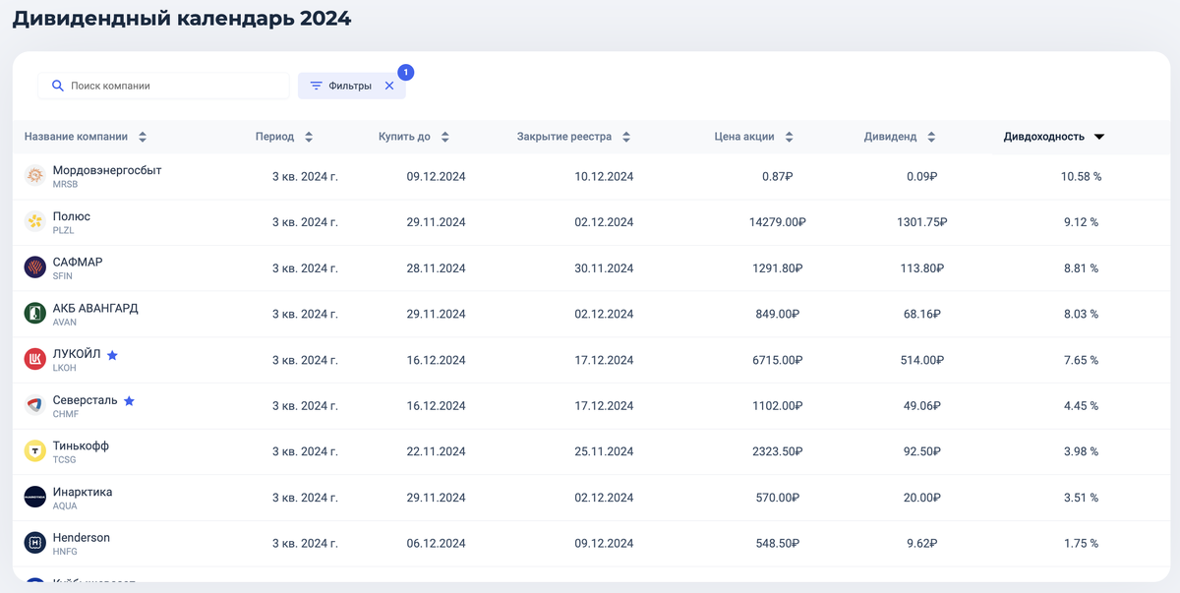
Task: Sort by Закрытие реестра column
Action: coord(626,137)
